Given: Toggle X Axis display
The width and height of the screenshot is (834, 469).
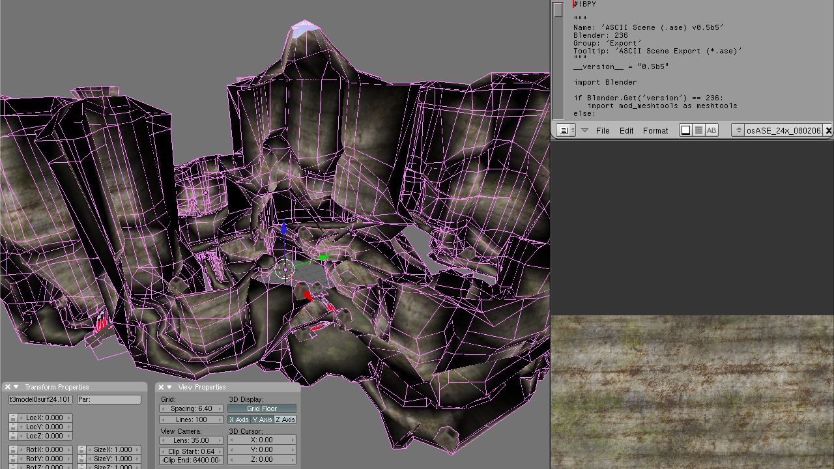Looking at the screenshot, I should pyautogui.click(x=238, y=419).
